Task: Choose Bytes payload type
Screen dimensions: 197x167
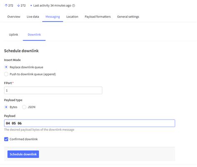Action: tap(6, 107)
